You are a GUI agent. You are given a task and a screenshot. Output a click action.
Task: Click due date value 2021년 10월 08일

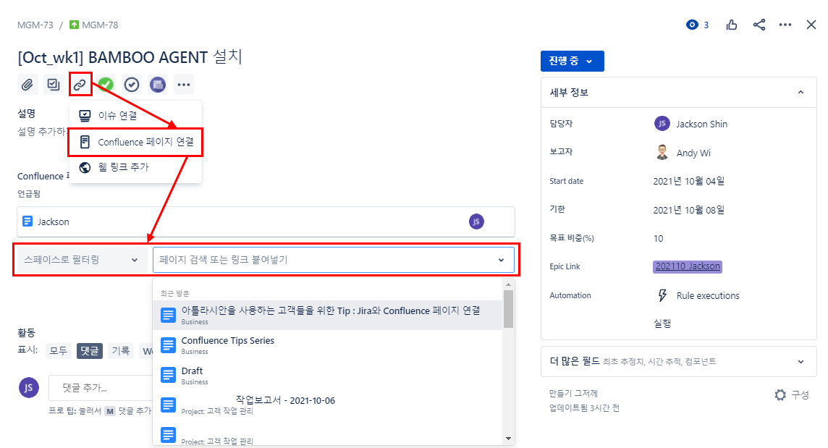pos(688,211)
